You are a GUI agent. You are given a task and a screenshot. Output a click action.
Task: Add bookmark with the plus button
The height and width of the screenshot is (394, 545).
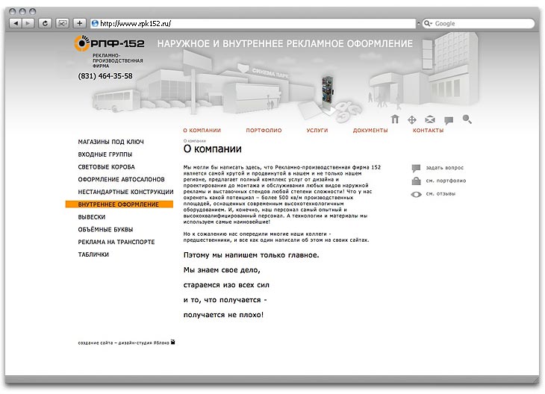(x=80, y=23)
